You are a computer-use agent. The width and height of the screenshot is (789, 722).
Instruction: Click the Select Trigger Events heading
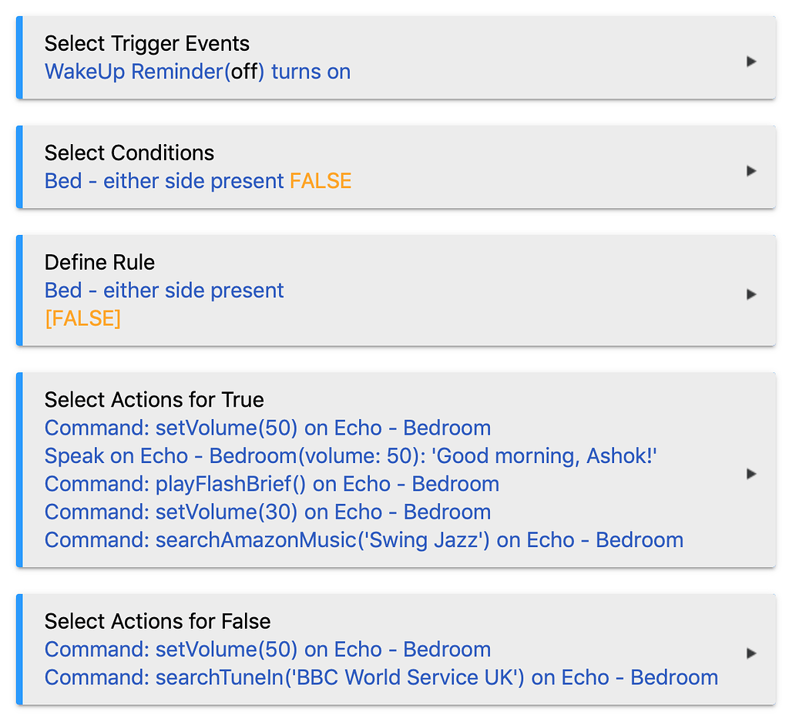(x=146, y=43)
